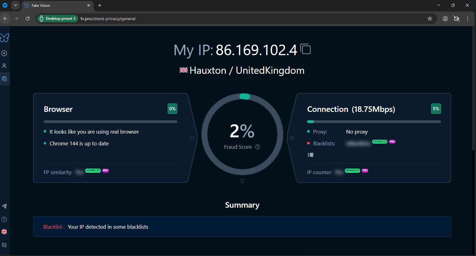Change language using the UK flag icon
Image resolution: width=476 pixels, height=256 pixels.
[4, 232]
